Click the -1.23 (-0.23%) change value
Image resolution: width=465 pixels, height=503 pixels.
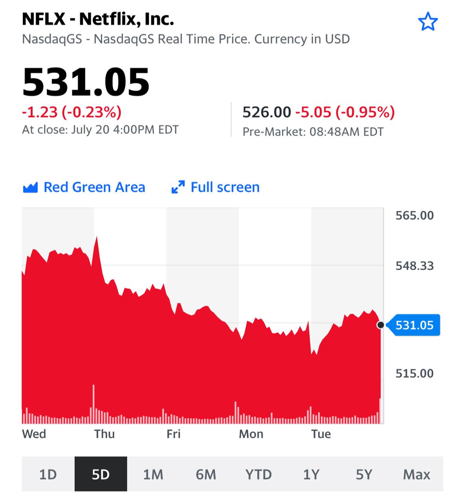point(71,112)
